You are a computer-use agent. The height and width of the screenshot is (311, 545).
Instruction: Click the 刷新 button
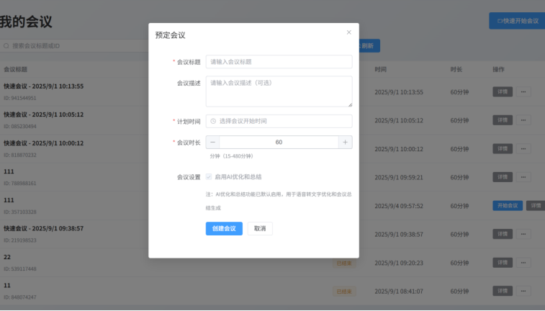tap(369, 46)
